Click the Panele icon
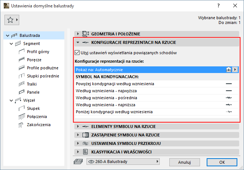 (22, 92)
